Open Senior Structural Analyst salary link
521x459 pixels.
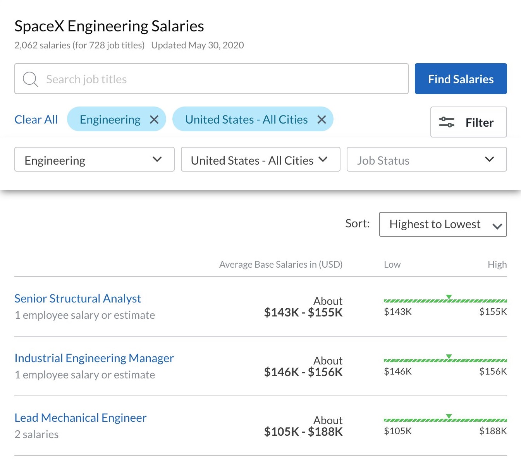pos(78,298)
